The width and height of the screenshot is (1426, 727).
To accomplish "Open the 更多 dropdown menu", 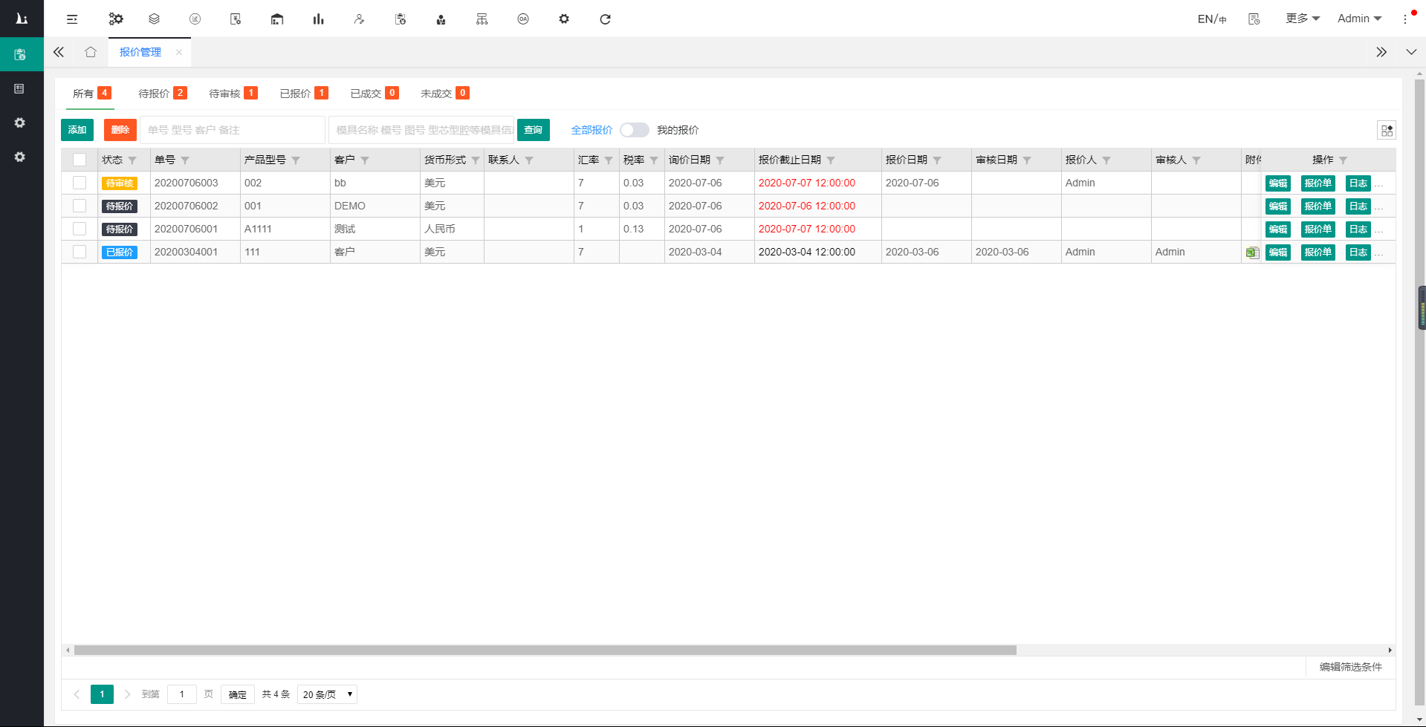I will 1303,19.
